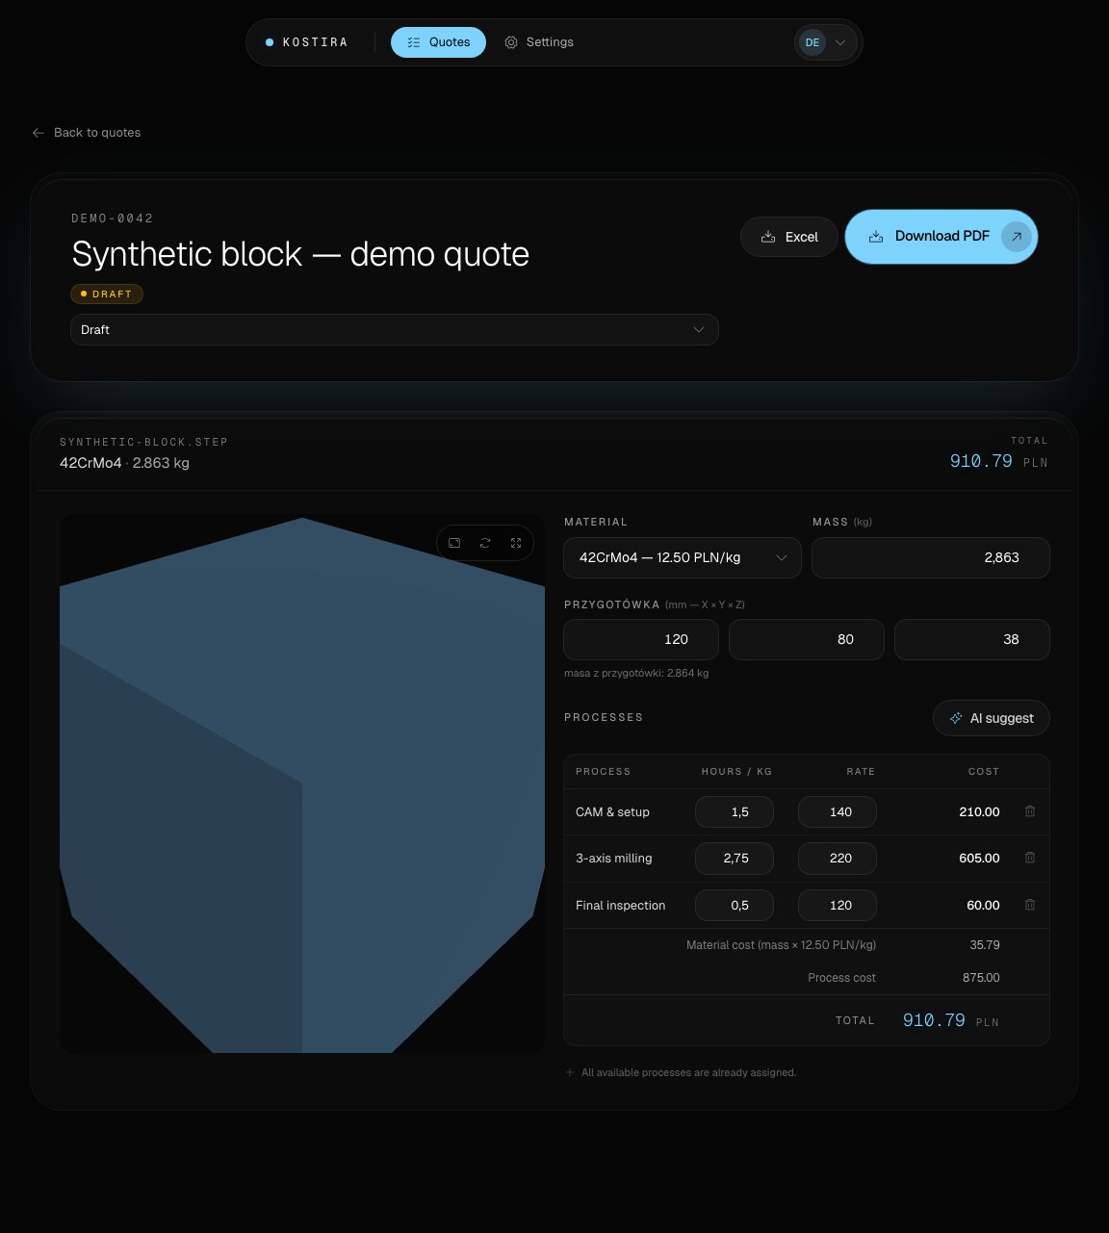Export the quote to Excel

[789, 237]
